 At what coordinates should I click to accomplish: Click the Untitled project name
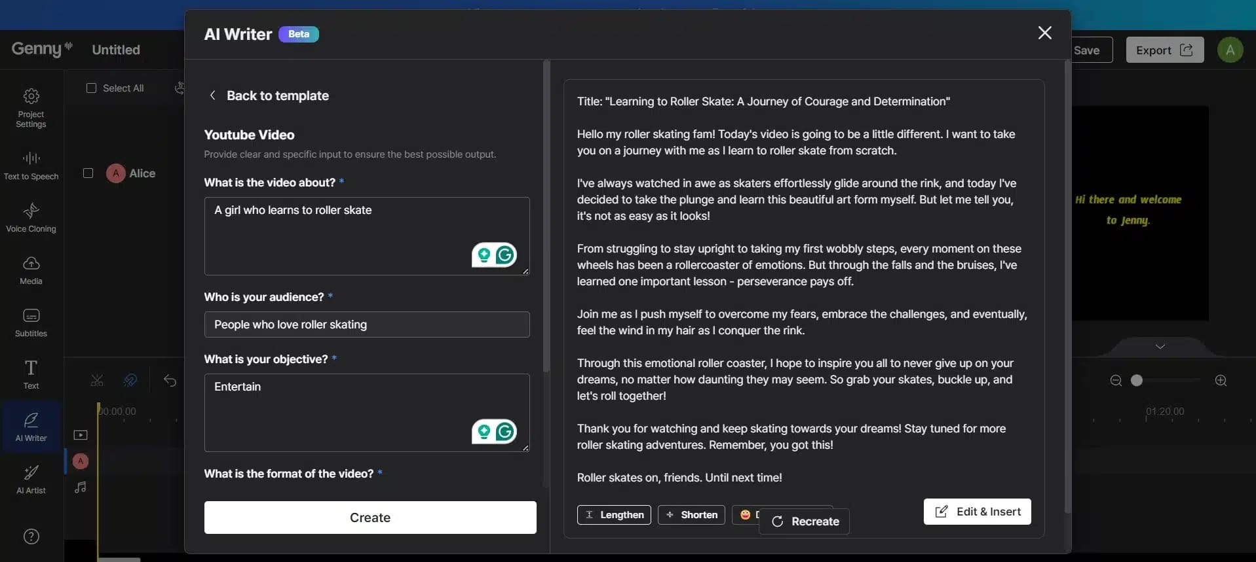pos(116,50)
